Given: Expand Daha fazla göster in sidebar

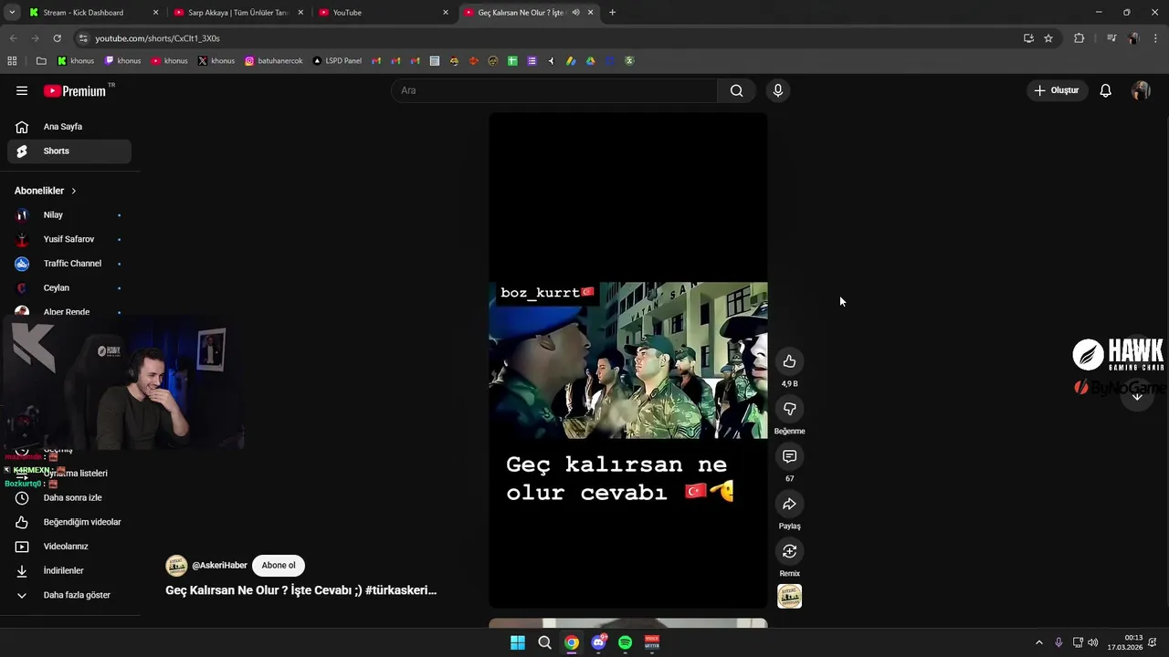Looking at the screenshot, I should (69, 595).
